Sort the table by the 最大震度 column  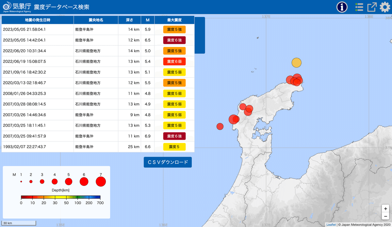pyautogui.click(x=174, y=20)
